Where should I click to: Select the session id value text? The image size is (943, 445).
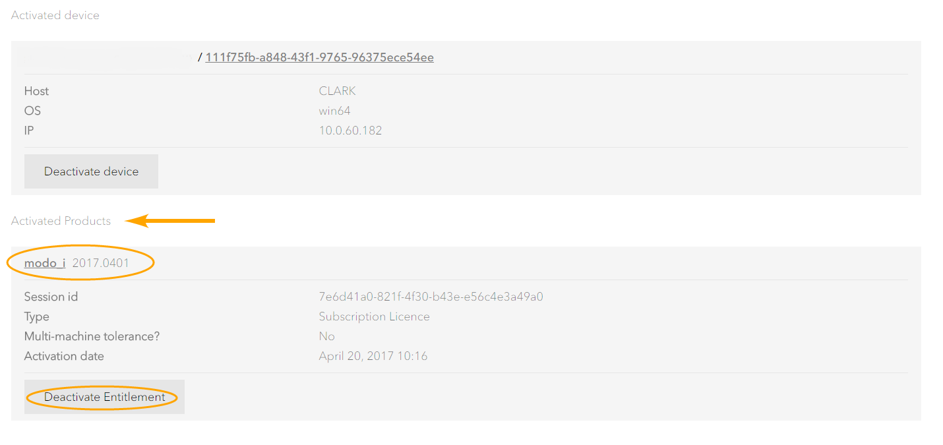[431, 297]
